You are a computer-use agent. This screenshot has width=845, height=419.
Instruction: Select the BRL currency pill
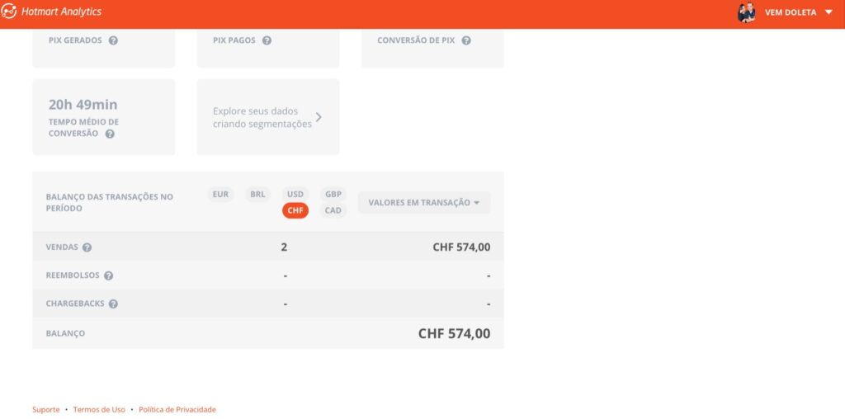(257, 195)
